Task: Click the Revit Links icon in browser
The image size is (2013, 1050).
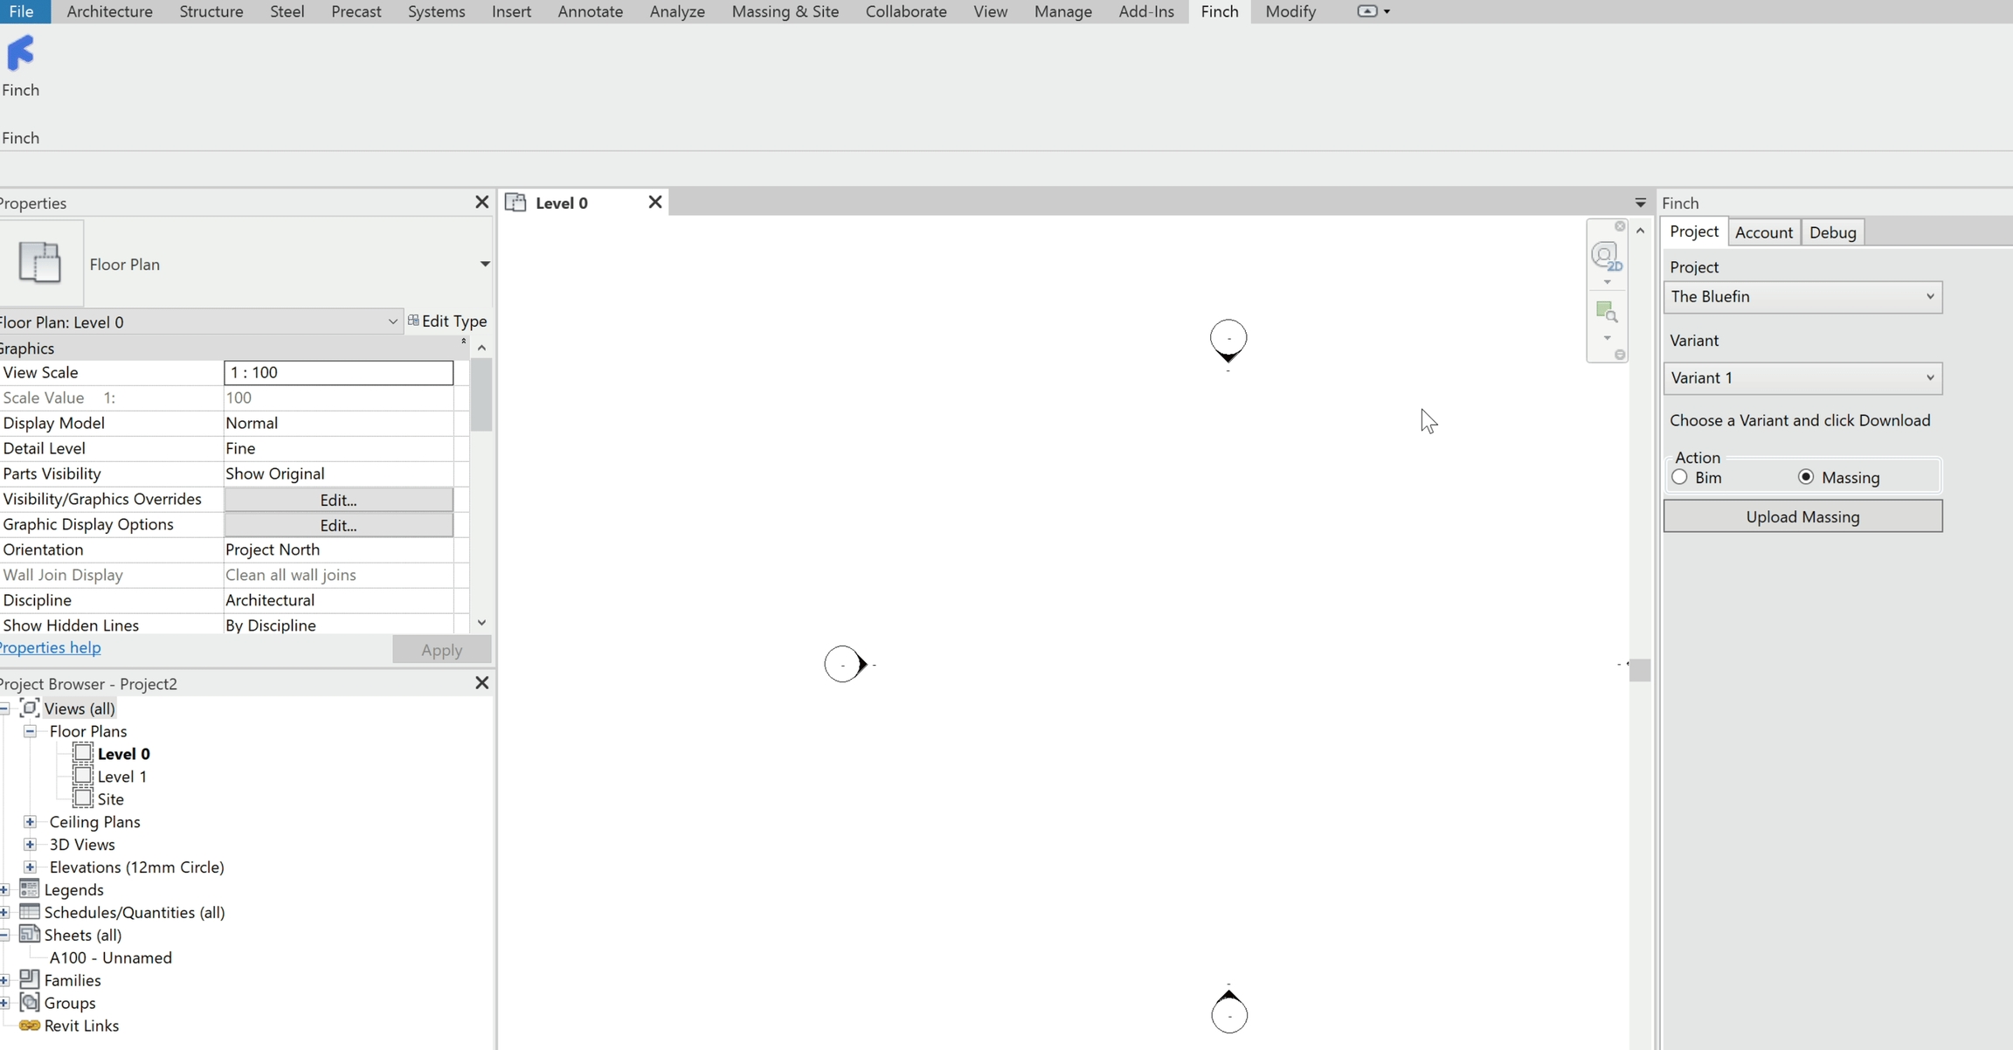Action: pos(29,1026)
